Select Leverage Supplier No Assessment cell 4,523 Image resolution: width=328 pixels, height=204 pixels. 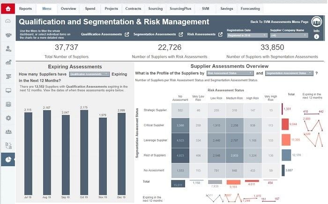pyautogui.click(x=180, y=141)
